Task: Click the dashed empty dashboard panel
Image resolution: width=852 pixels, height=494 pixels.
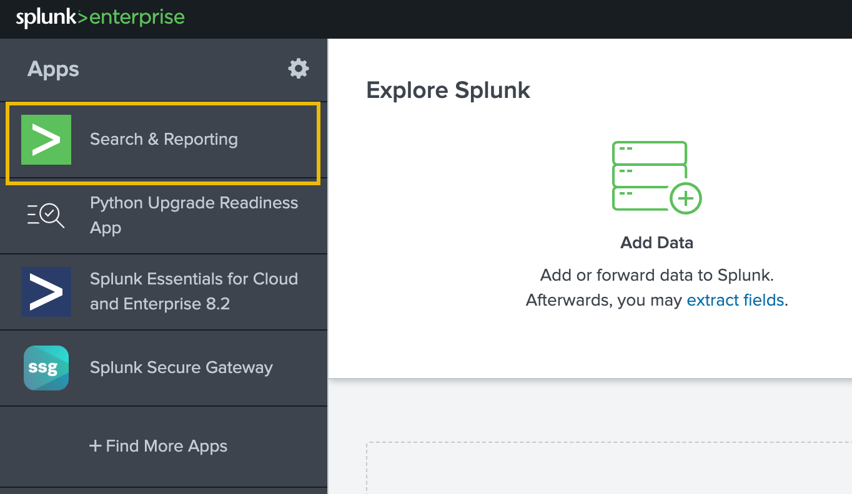Action: [609, 468]
